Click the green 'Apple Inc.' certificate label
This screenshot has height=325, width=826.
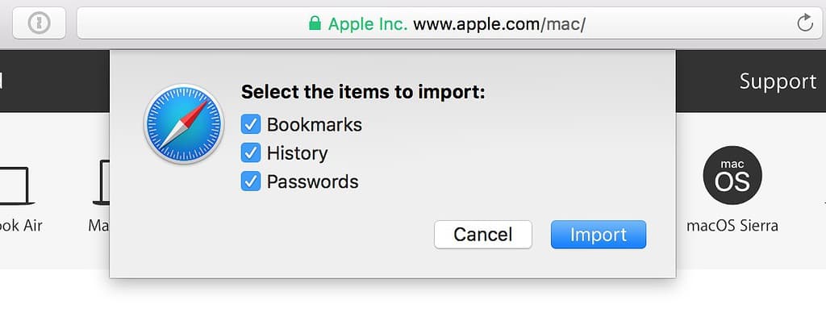click(367, 23)
